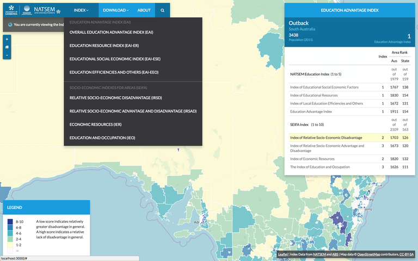
Task: Select Relative Socio-Economic Disadvantage (IRSD)
Action: (x=116, y=98)
